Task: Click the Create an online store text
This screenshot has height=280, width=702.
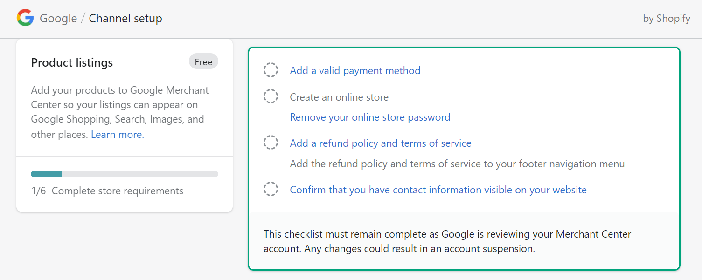Action: 339,97
